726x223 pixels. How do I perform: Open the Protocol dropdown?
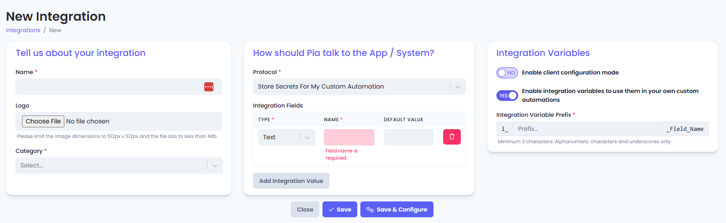(x=359, y=87)
